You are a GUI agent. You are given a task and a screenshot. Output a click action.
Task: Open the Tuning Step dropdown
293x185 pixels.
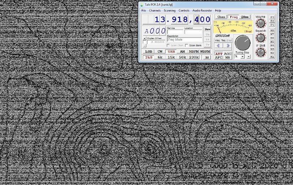(x=242, y=57)
